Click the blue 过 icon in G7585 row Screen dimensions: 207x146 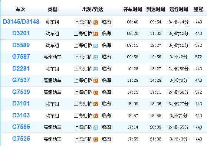96,128
